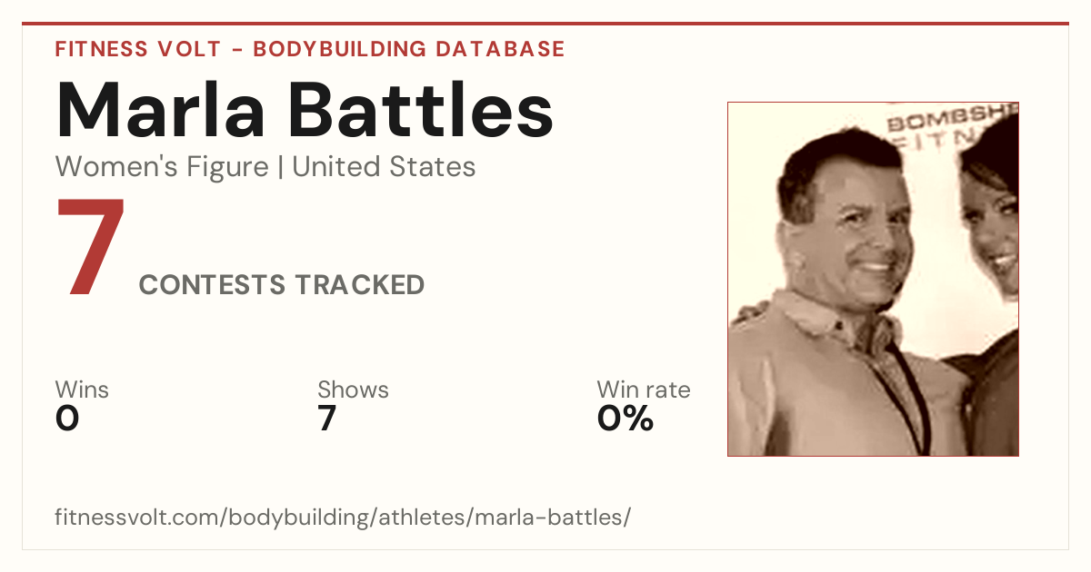Click the large red number 7
This screenshot has width=1091, height=572.
[90, 247]
